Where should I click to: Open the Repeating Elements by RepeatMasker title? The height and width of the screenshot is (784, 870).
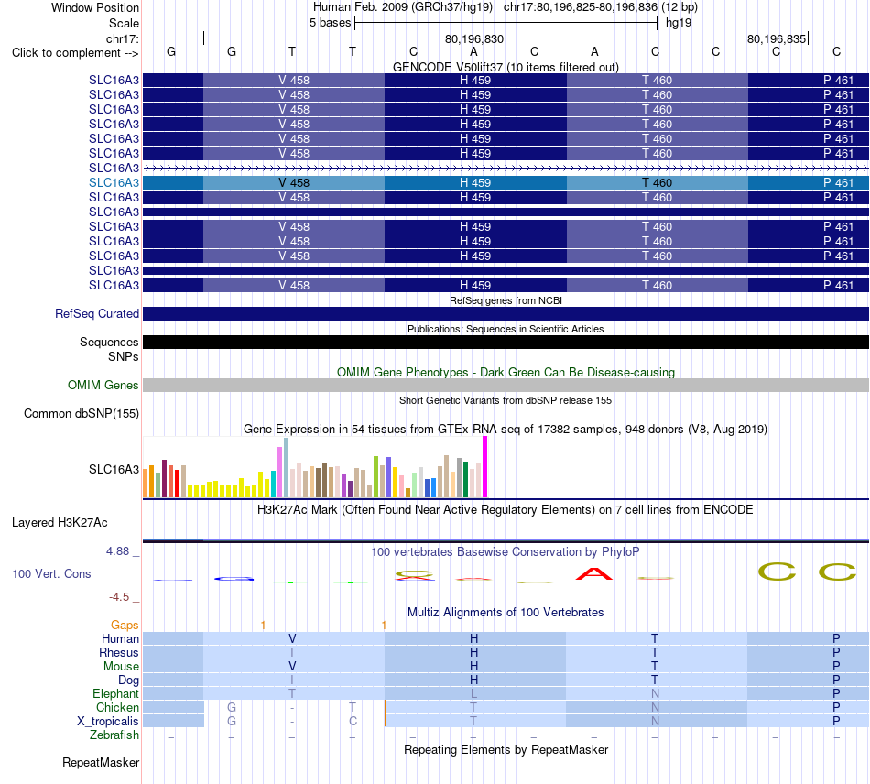pos(506,749)
